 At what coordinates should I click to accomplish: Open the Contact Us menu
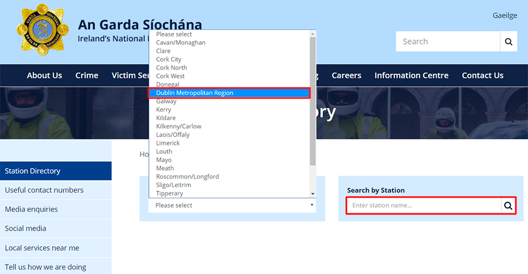click(x=483, y=75)
